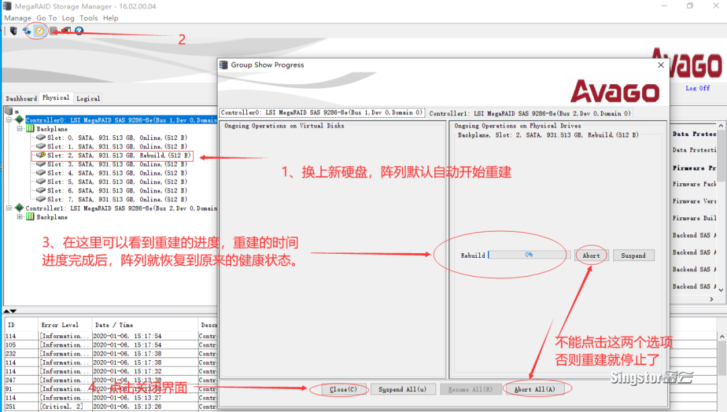Select Controller1 LSI MegaRAID tree row
Image resolution: width=727 pixels, height=412 pixels.
(120, 208)
